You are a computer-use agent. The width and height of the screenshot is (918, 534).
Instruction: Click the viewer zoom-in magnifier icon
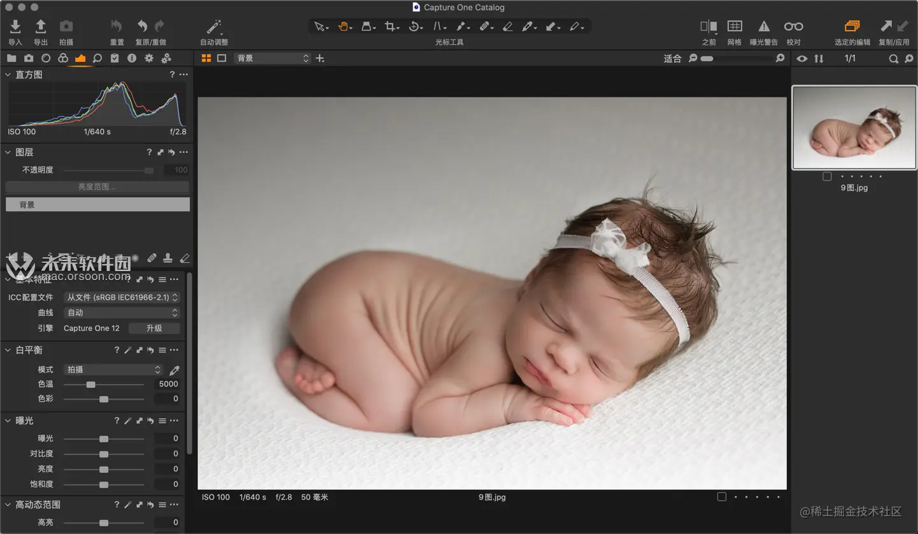tap(780, 59)
